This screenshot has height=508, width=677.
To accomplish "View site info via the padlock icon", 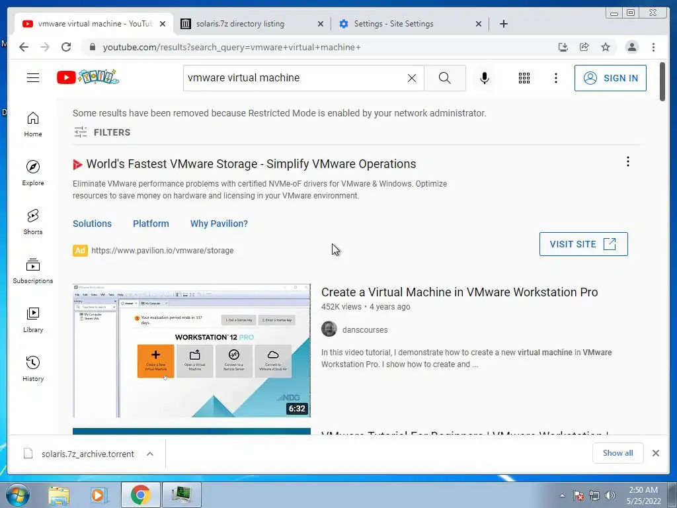I will [x=92, y=47].
